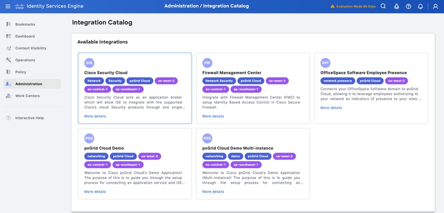Click pxGrid Cloud tag on Cisco Security Cloud
Screen dimensions: 444x213
click(x=140, y=81)
